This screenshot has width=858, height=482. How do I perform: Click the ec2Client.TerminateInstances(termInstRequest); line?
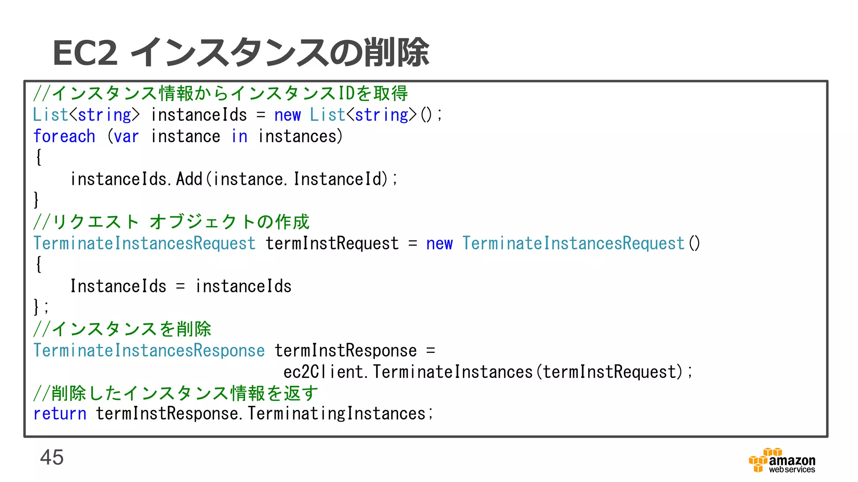pyautogui.click(x=488, y=372)
